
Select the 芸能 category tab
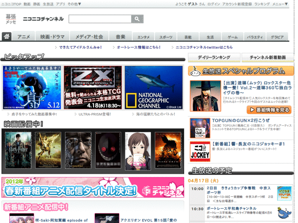[188, 37]
